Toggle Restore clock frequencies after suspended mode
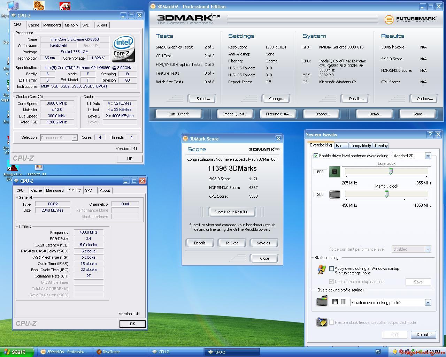 click(331, 322)
